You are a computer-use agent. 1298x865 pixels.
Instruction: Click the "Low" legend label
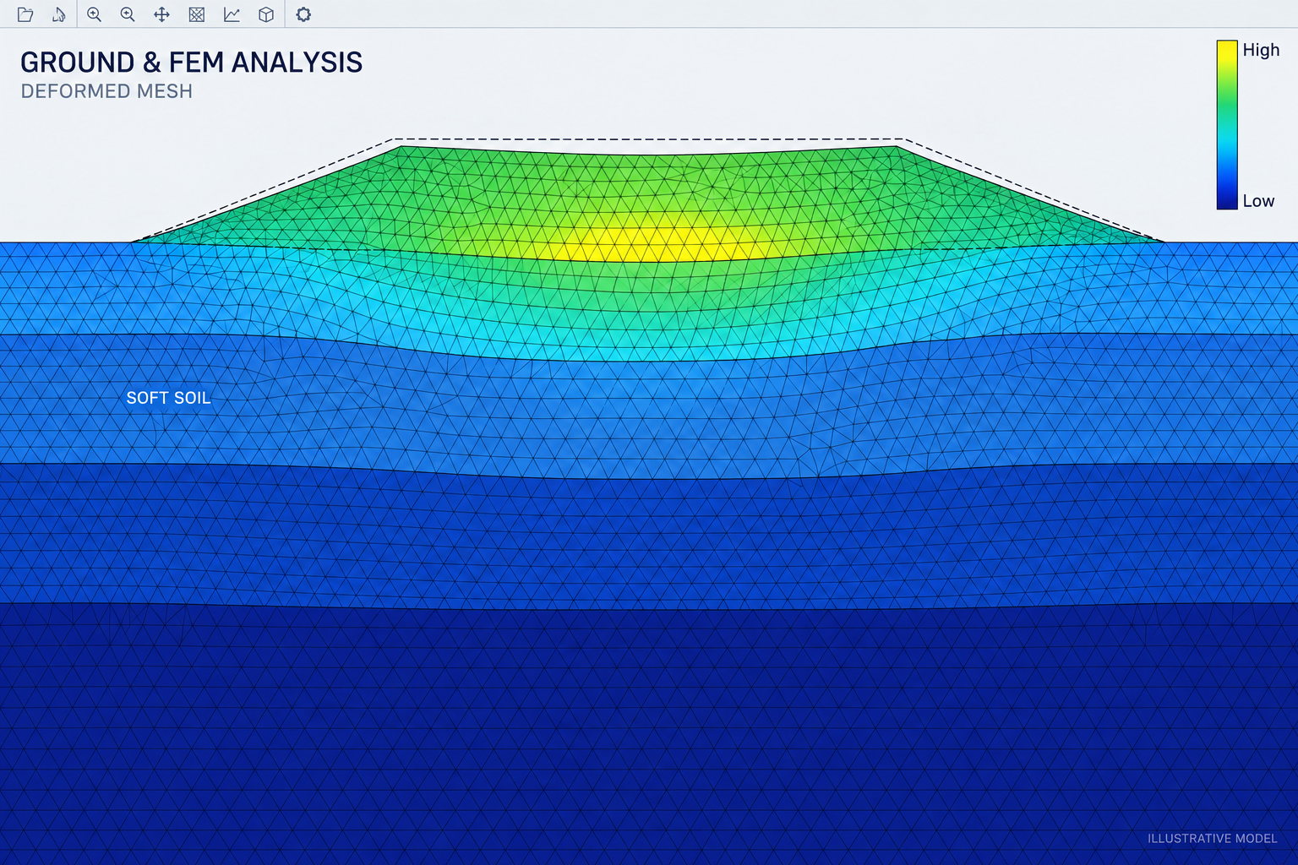coord(1258,201)
